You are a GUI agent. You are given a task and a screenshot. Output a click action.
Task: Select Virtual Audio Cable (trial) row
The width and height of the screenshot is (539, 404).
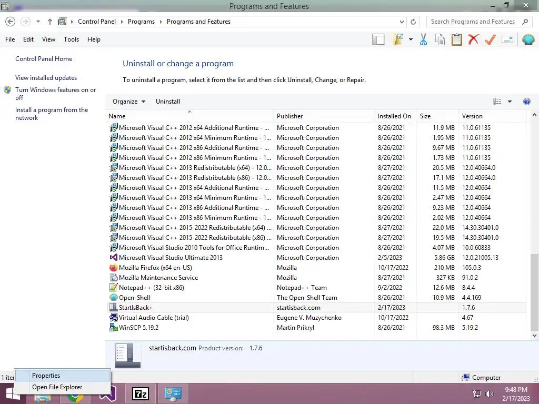point(316,317)
